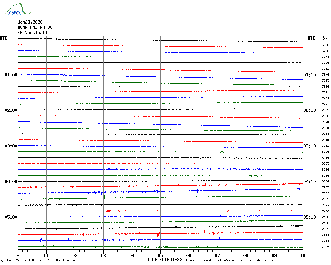Click the vertical division scale note
331x265 pixels.
click(45, 260)
